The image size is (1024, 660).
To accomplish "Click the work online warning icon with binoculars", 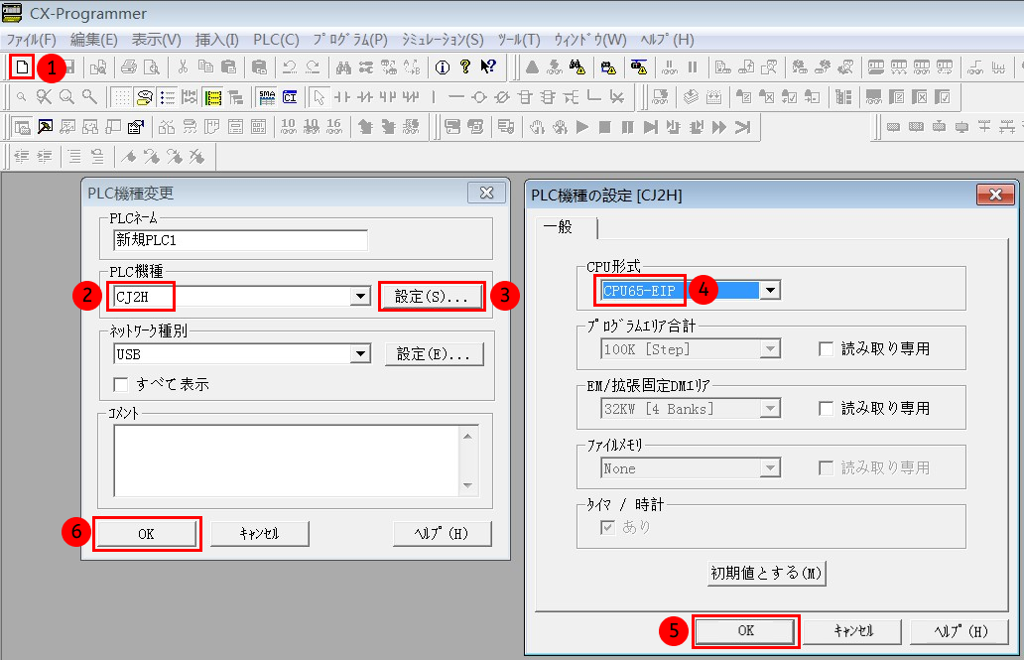I will [577, 66].
